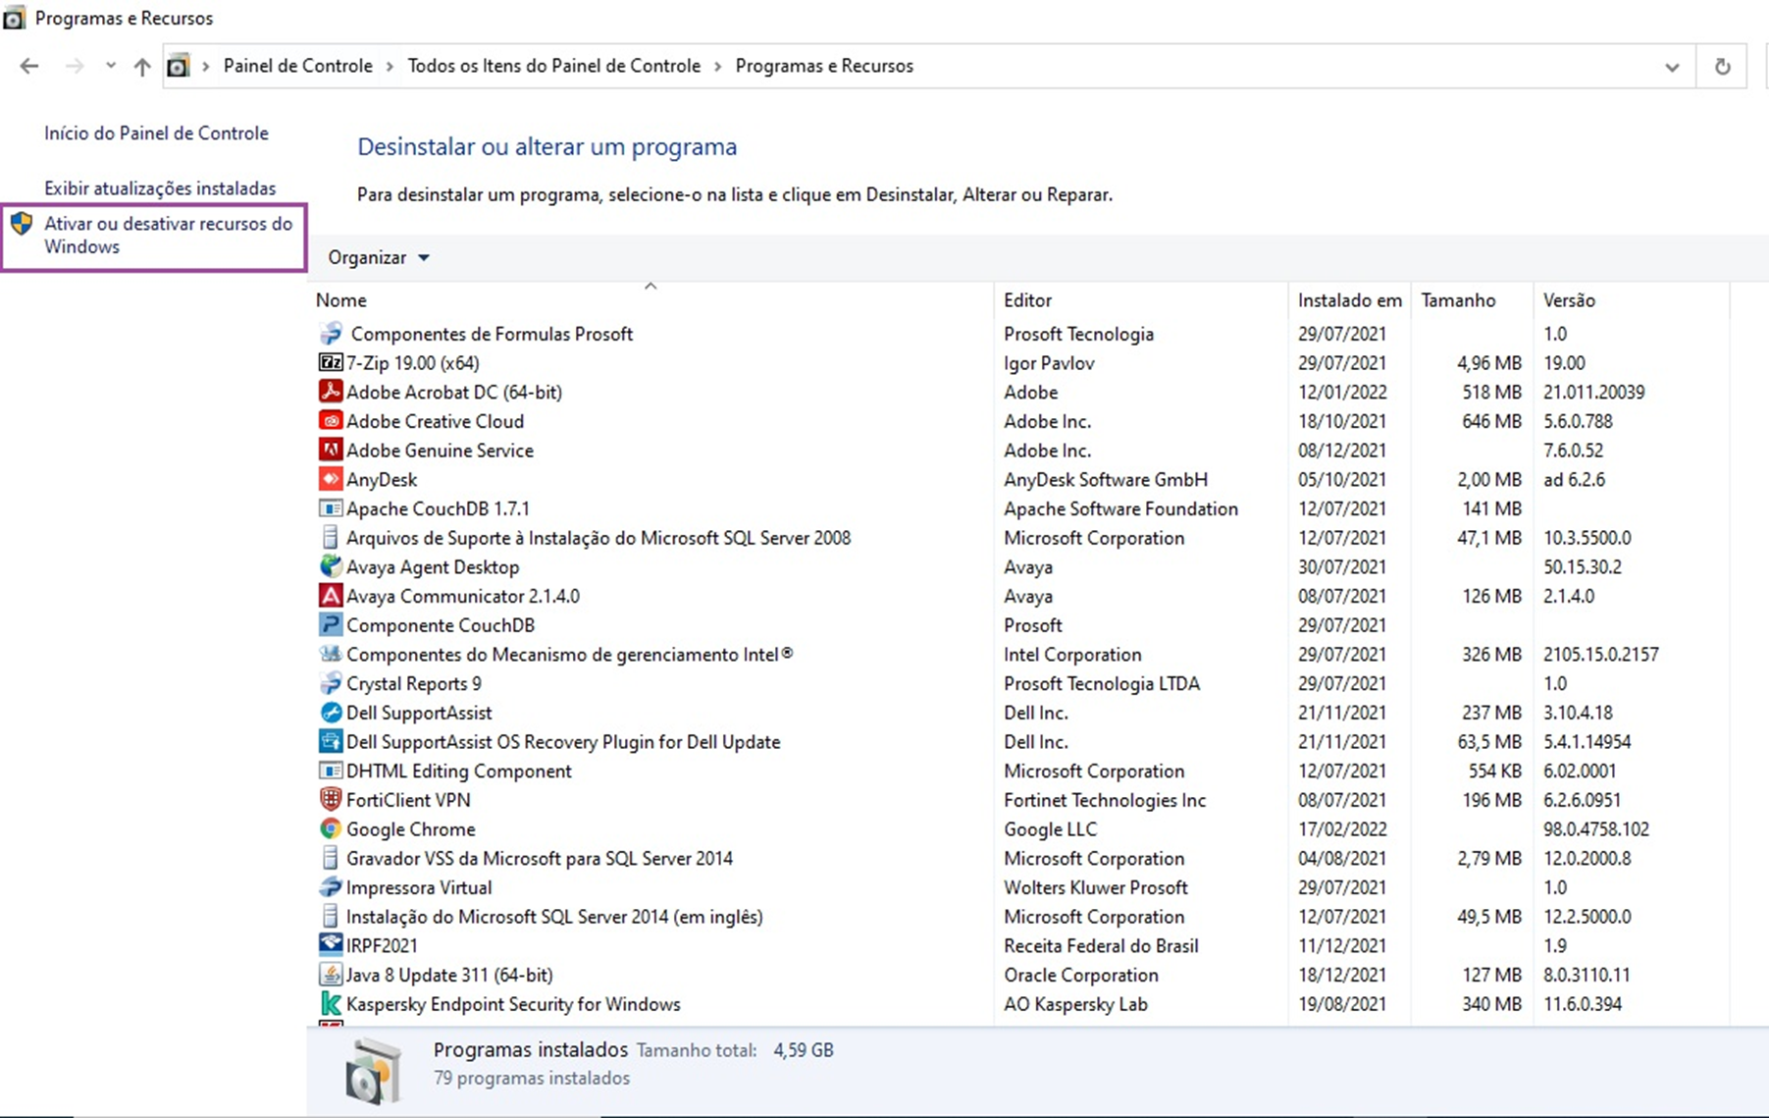Click the Fortinet Technologies Inc cell

coord(1105,800)
